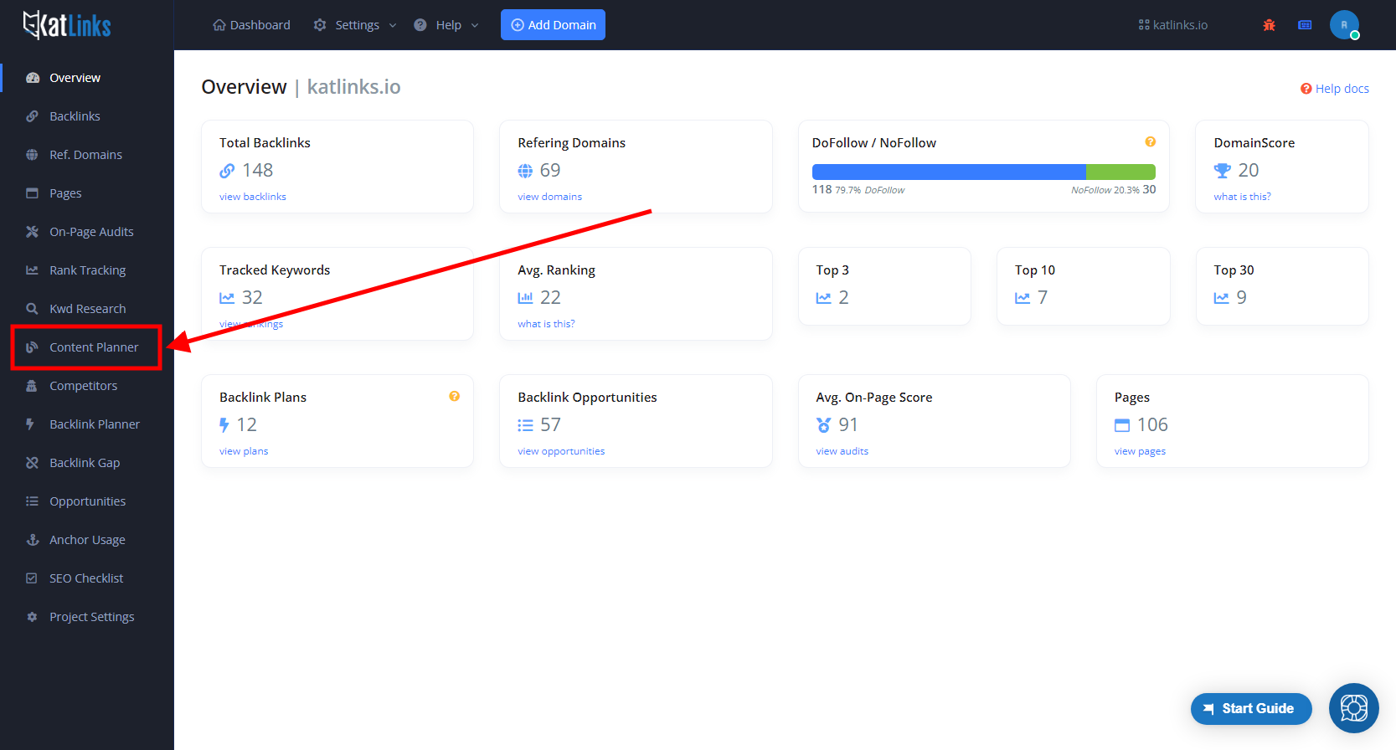Expand the Help dropdown
The image size is (1396, 750).
pos(446,25)
